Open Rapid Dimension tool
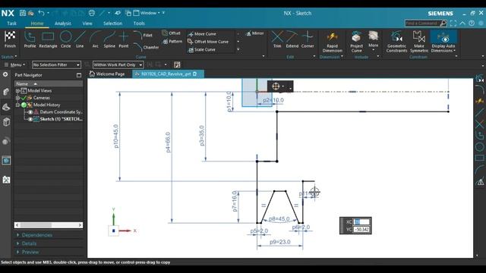The height and width of the screenshot is (273, 486). [333, 42]
